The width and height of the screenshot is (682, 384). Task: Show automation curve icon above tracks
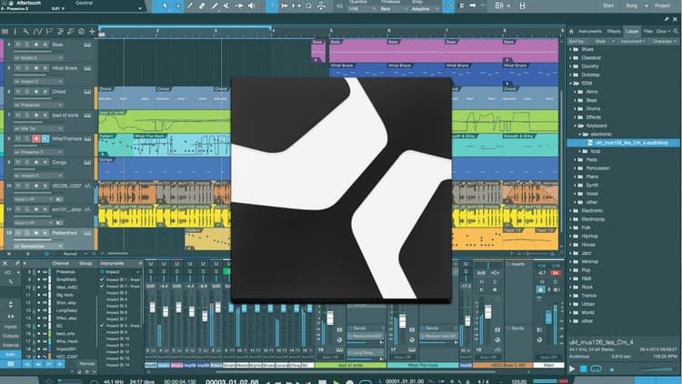37,31
